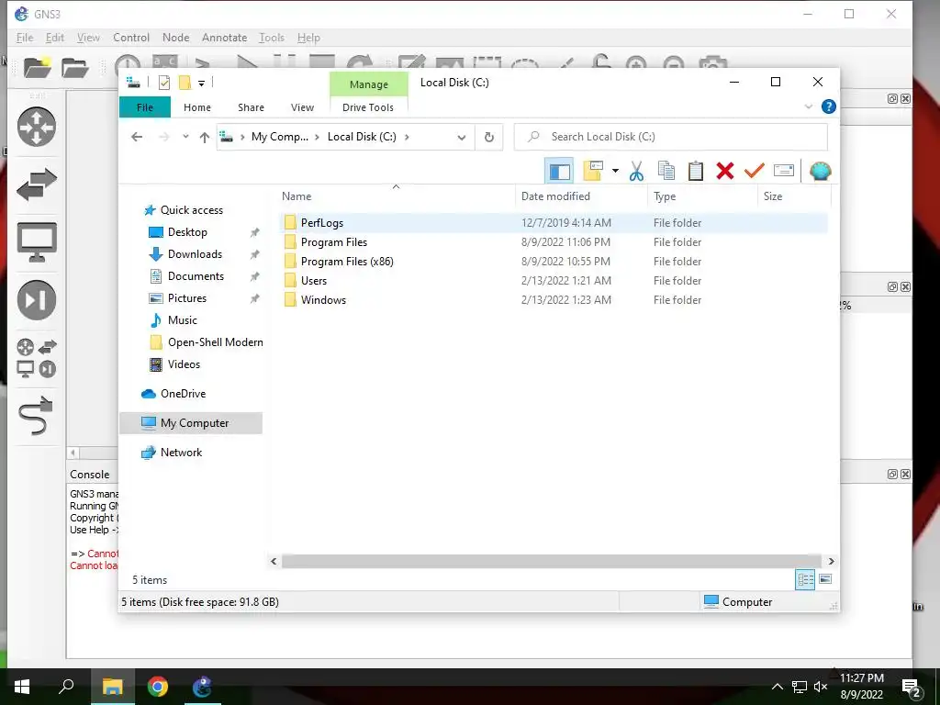Select Network in navigation pane
Viewport: 940px width, 705px height.
tap(181, 453)
